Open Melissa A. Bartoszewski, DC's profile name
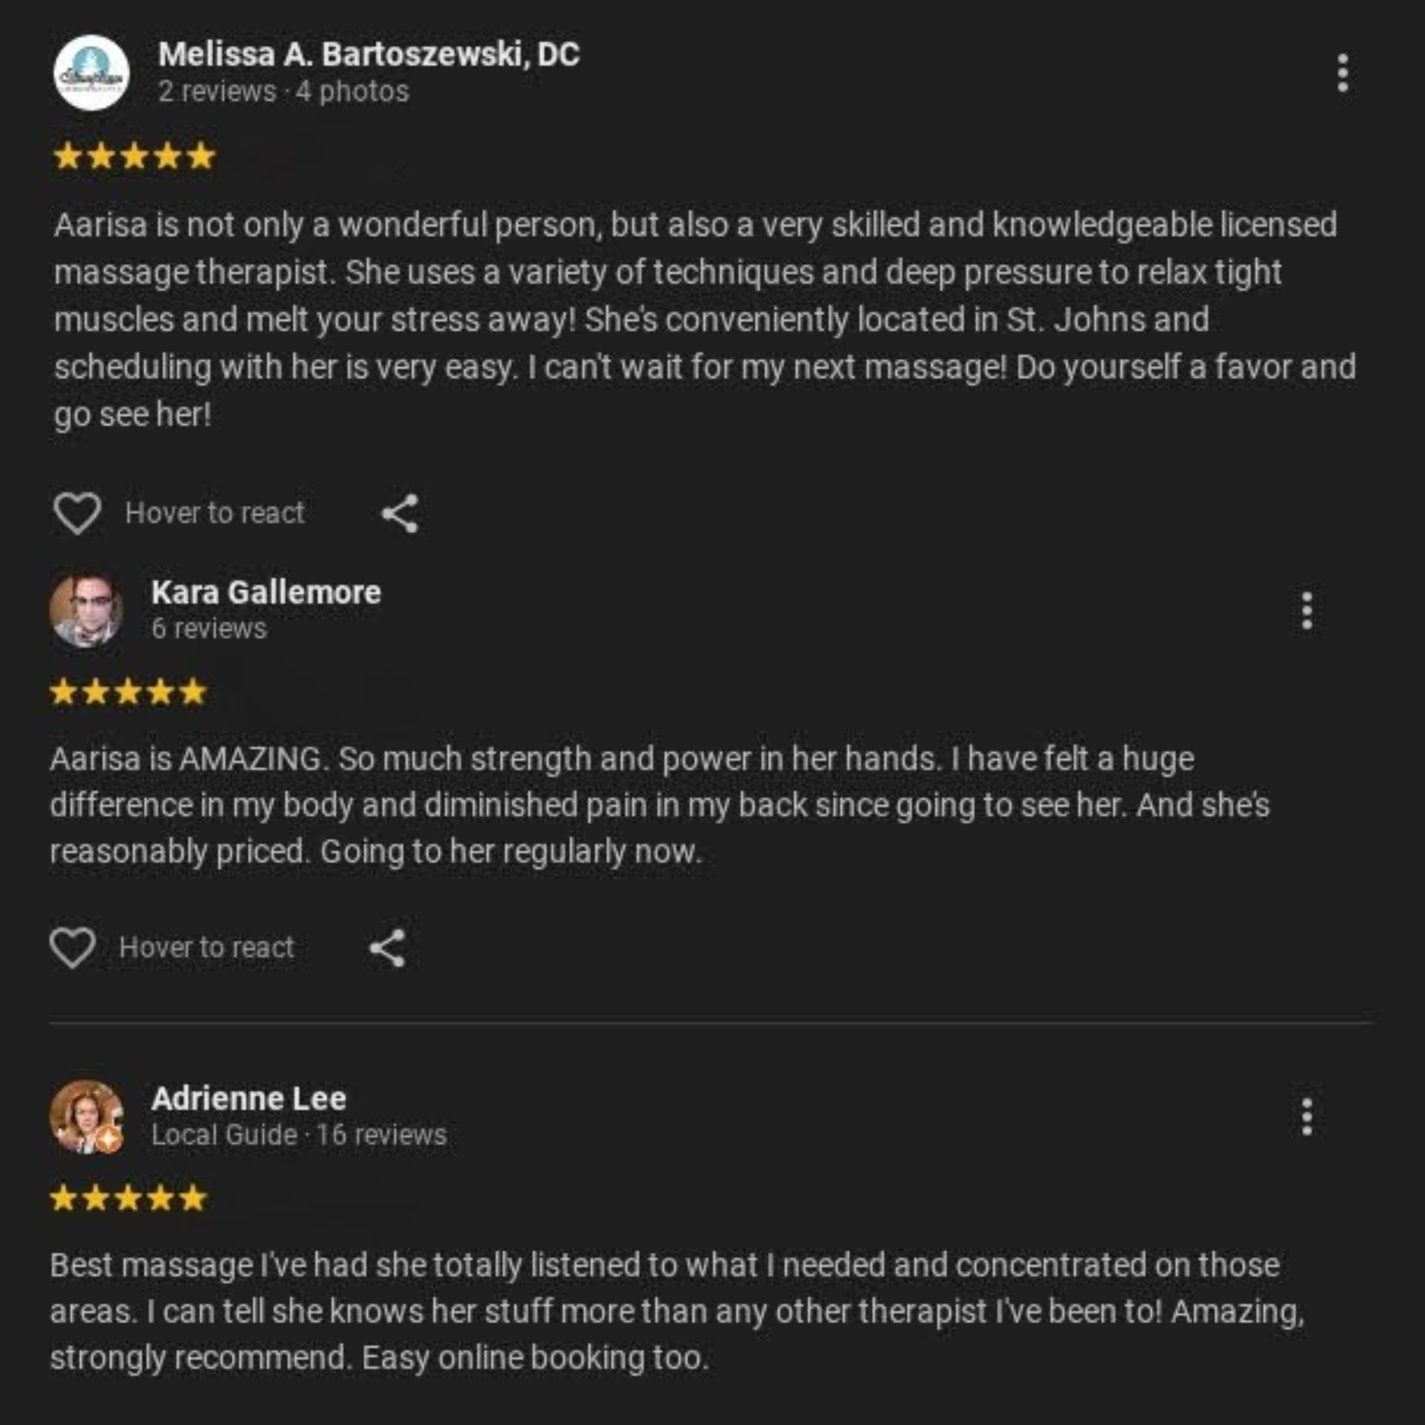The height and width of the screenshot is (1425, 1425). [x=369, y=55]
